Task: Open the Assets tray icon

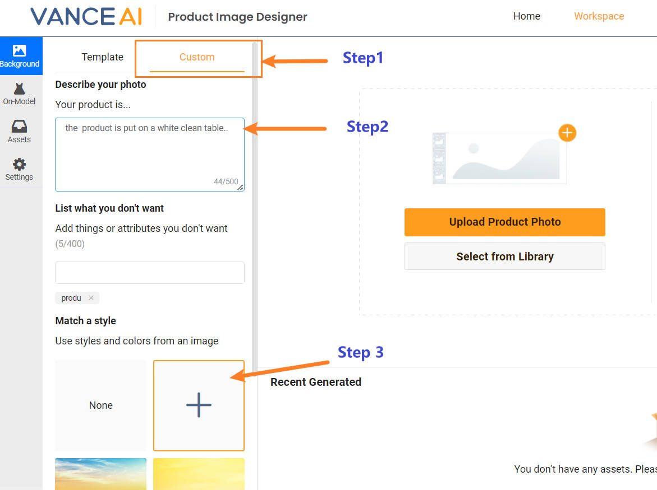Action: point(19,131)
